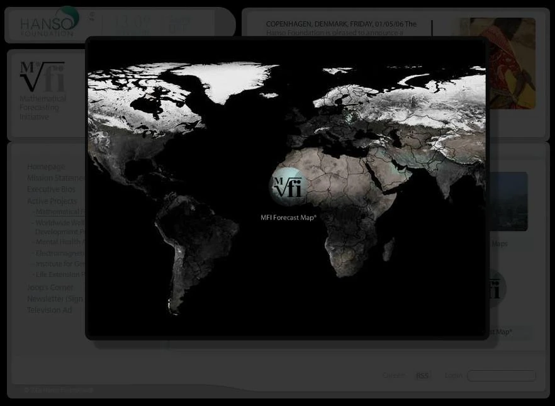Select the Mathematical Forecasting project link

[x=59, y=211]
